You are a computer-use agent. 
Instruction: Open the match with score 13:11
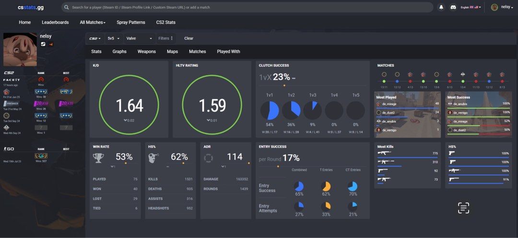[x=384, y=81]
